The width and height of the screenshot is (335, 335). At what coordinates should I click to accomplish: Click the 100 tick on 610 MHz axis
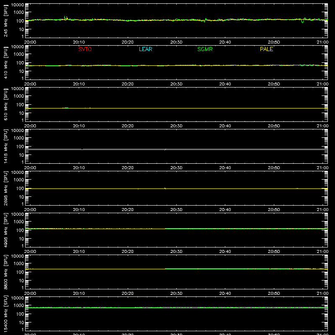coord(20,105)
